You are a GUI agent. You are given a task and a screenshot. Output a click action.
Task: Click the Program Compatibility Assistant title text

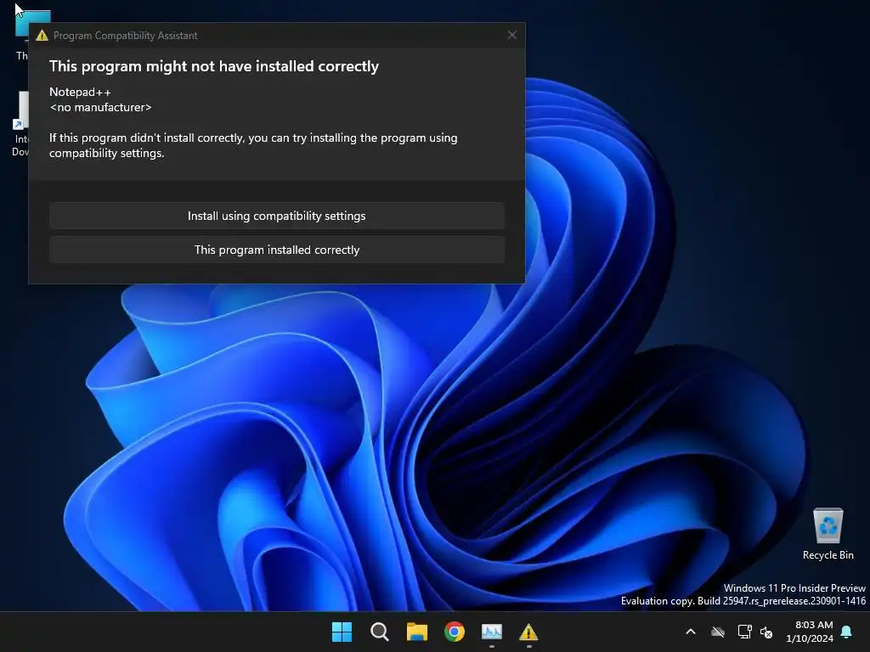click(126, 36)
